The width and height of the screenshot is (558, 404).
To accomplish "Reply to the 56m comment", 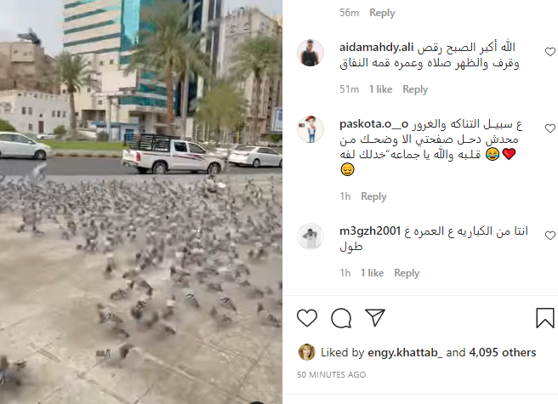I will click(x=382, y=13).
